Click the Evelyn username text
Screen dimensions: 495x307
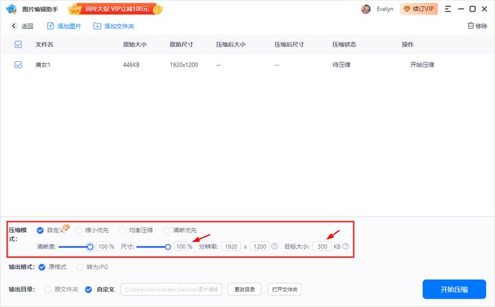(385, 9)
